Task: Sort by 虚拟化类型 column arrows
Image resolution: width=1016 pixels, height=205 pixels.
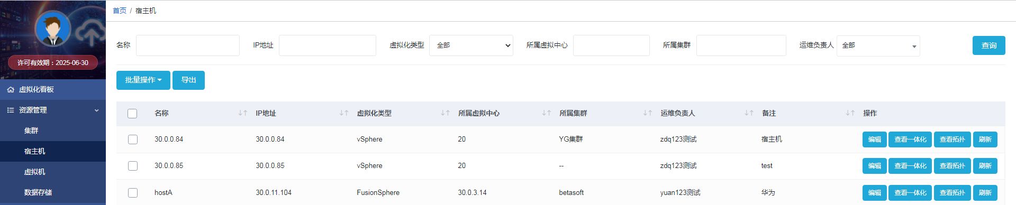Action: tap(446, 113)
